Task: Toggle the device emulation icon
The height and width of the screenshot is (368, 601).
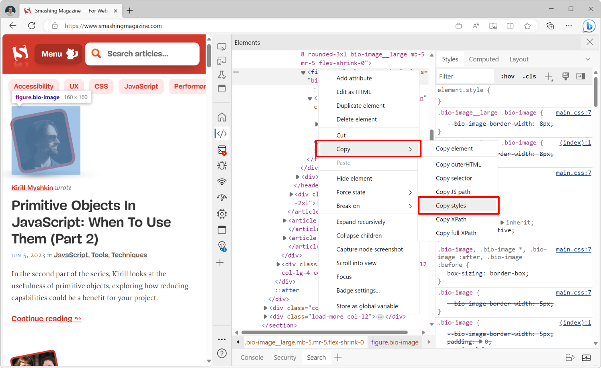Action: pyautogui.click(x=222, y=60)
